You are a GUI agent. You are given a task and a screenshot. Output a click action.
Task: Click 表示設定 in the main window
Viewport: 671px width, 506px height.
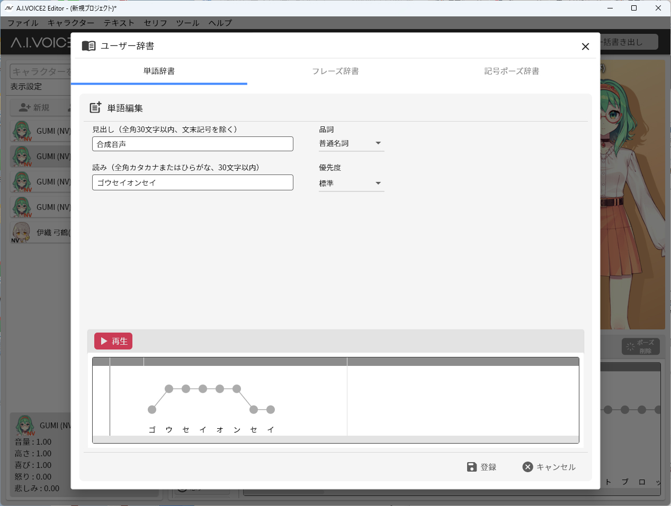point(26,87)
